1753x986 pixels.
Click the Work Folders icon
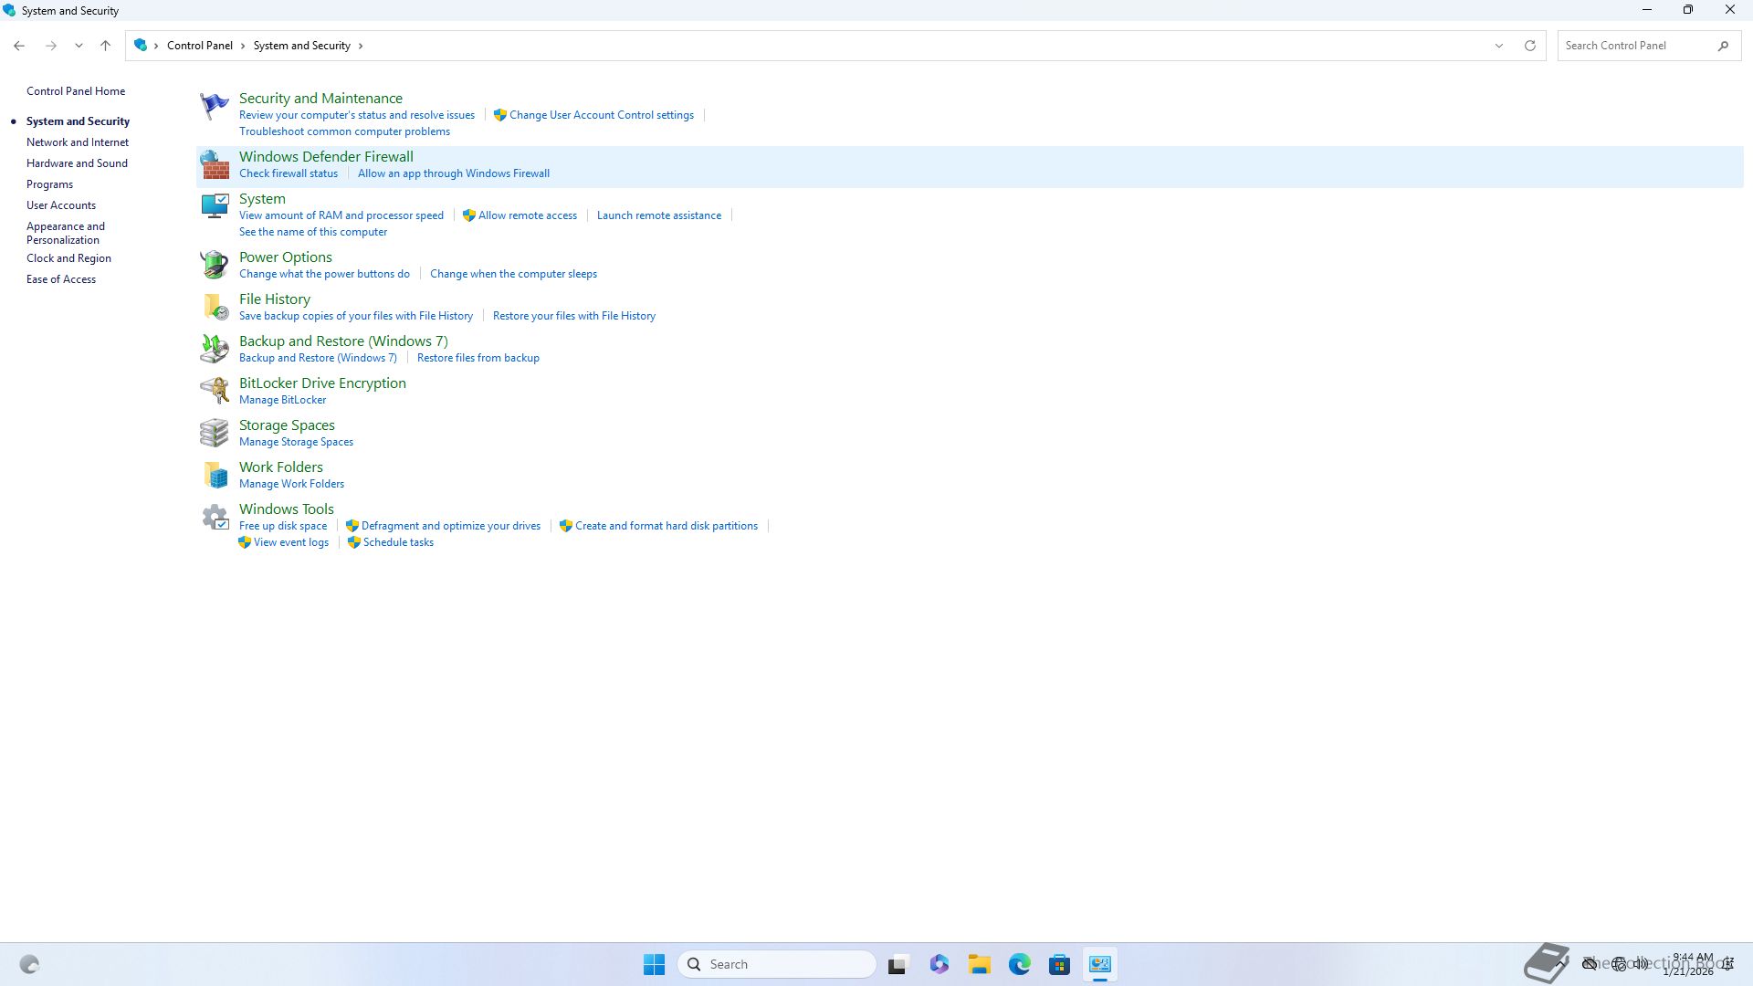pos(215,475)
